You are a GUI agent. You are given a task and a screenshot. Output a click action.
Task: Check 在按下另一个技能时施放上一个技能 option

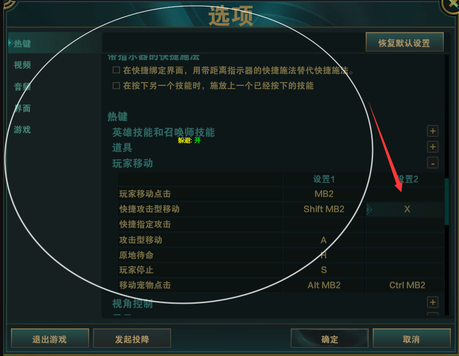click(x=116, y=85)
